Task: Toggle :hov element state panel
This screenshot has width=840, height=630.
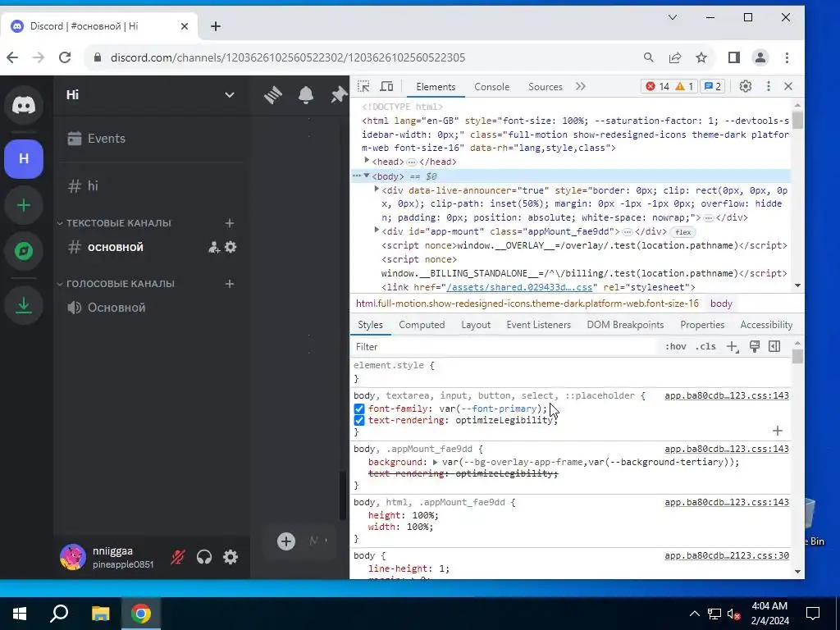Action: 676,347
